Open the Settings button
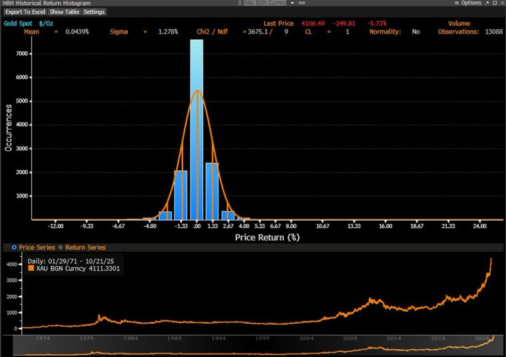 click(94, 12)
